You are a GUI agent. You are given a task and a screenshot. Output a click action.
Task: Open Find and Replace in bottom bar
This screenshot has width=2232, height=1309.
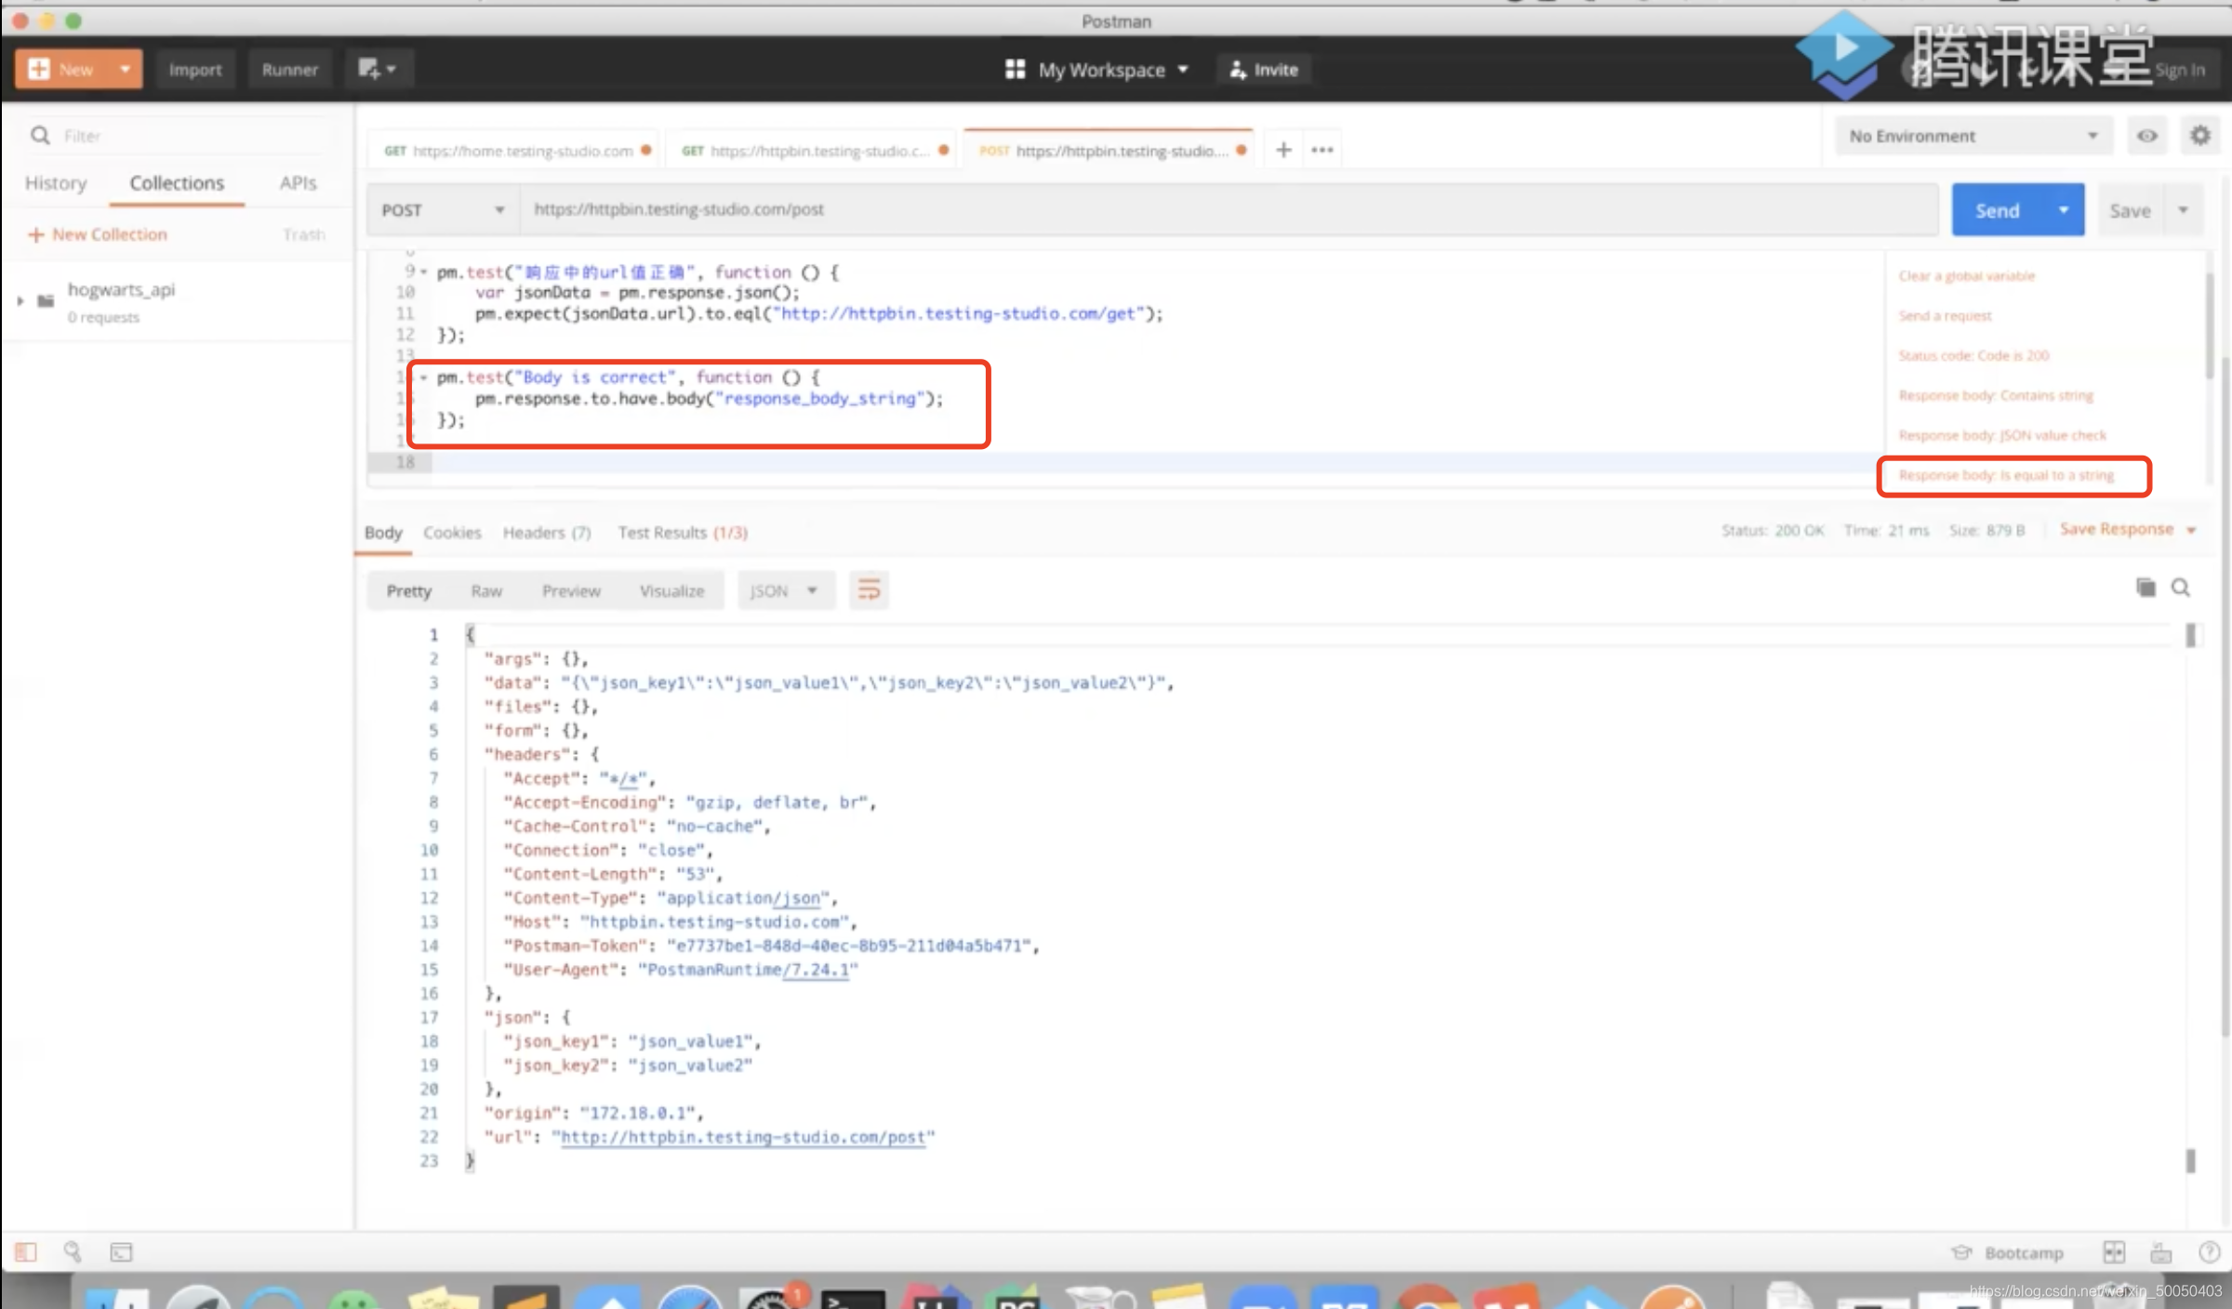73,1252
